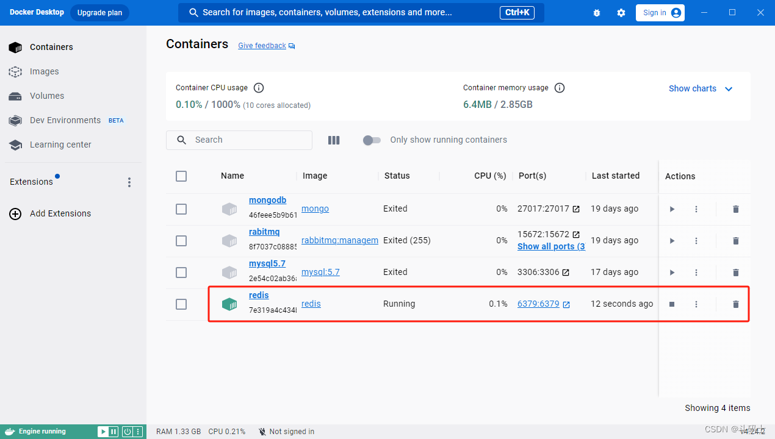Click engine pause button in status bar
Viewport: 775px width, 439px height.
point(113,432)
